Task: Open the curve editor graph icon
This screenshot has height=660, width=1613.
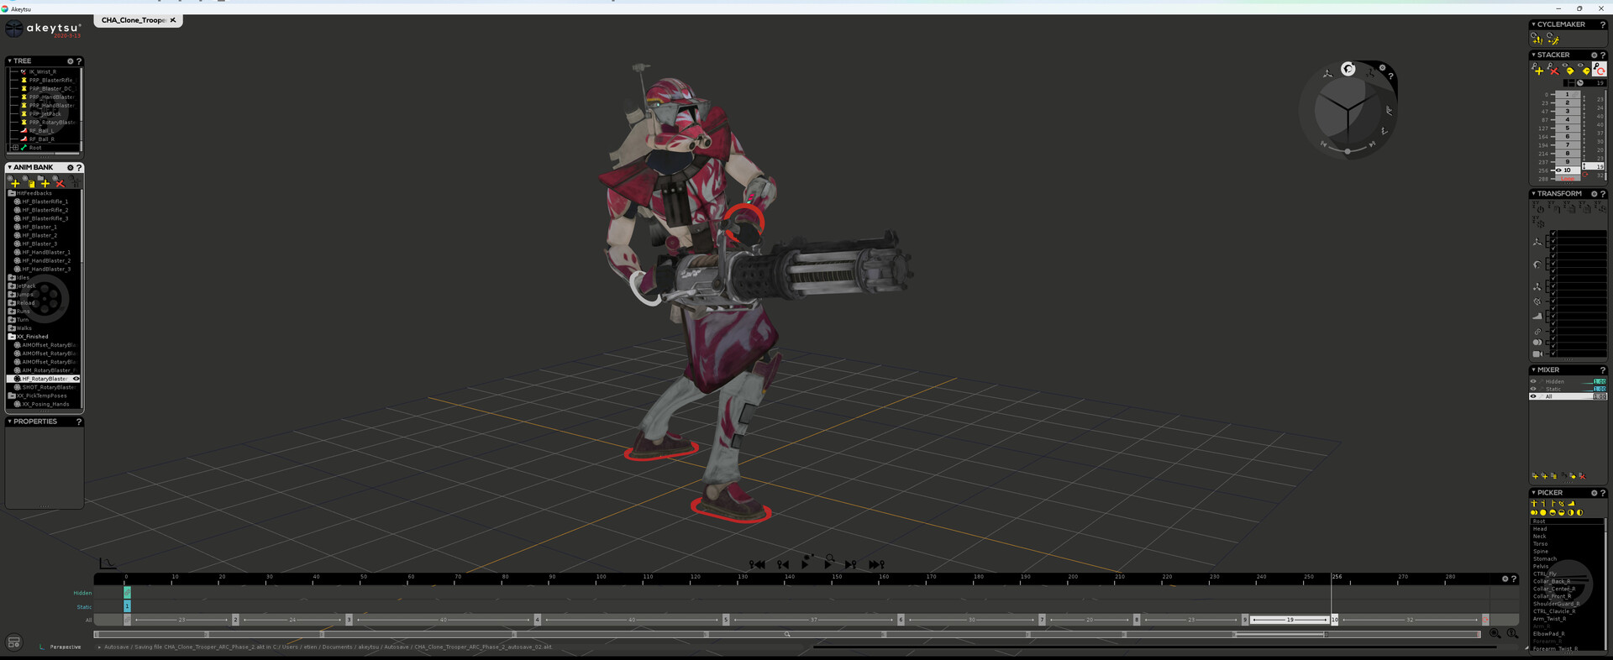Action: 108,563
